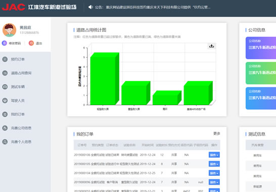The width and height of the screenshot is (276, 192).
Task: Expand 操作 dropdown for order 2019000096
Action: 214,182
